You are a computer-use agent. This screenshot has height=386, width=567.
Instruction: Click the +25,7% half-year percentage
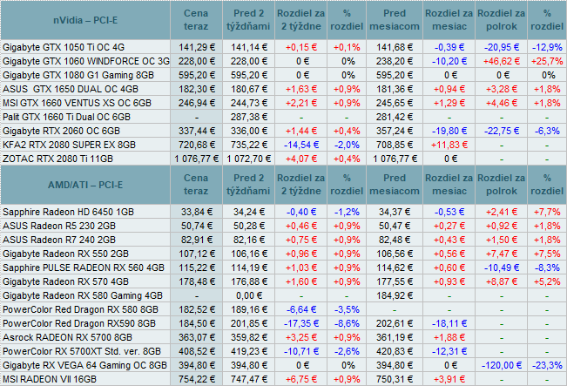click(547, 61)
